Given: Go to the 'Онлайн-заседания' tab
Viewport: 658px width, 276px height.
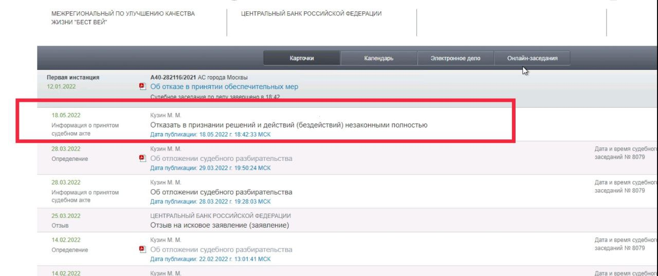Looking at the screenshot, I should pyautogui.click(x=532, y=58).
